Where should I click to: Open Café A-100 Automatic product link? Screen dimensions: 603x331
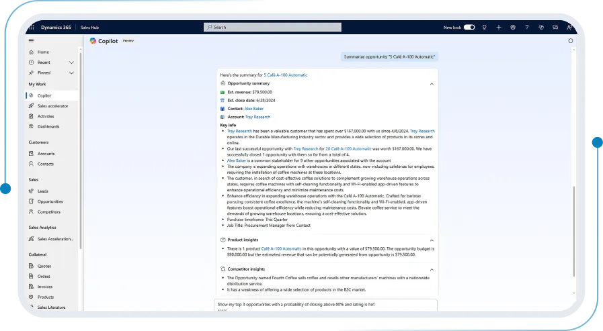tap(281, 249)
